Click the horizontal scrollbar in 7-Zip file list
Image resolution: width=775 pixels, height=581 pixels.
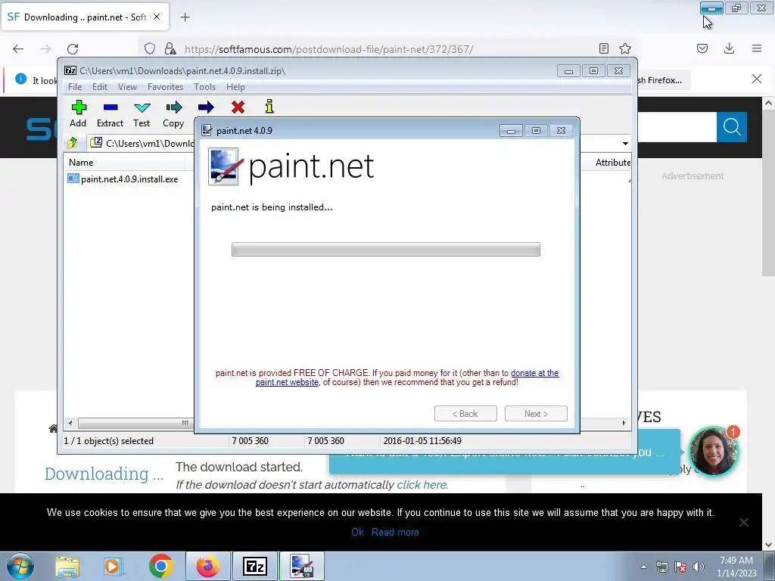pos(134,423)
